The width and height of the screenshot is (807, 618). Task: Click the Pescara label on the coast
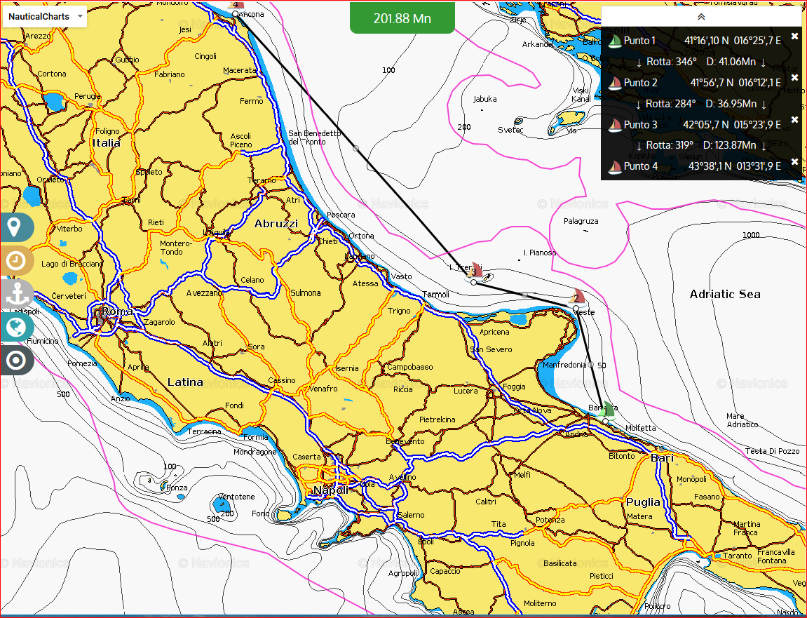coord(341,215)
